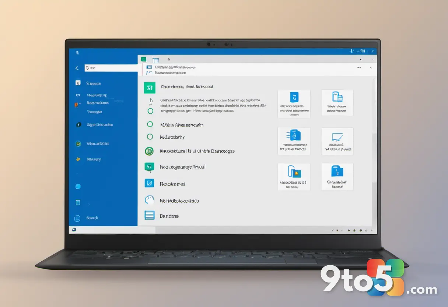Open the clock icon list item
This screenshot has height=307, width=448.
[x=149, y=200]
